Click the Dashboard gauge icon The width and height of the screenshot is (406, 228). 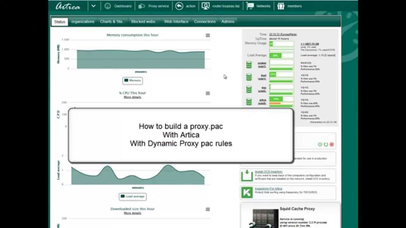tap(108, 6)
